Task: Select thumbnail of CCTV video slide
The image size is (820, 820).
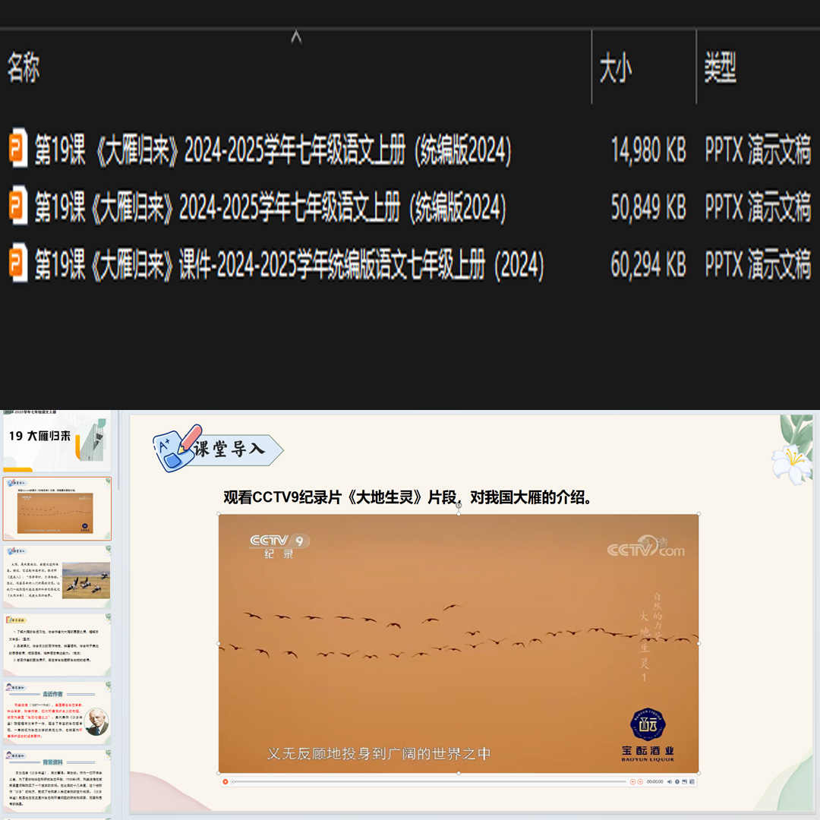Action: tap(57, 509)
